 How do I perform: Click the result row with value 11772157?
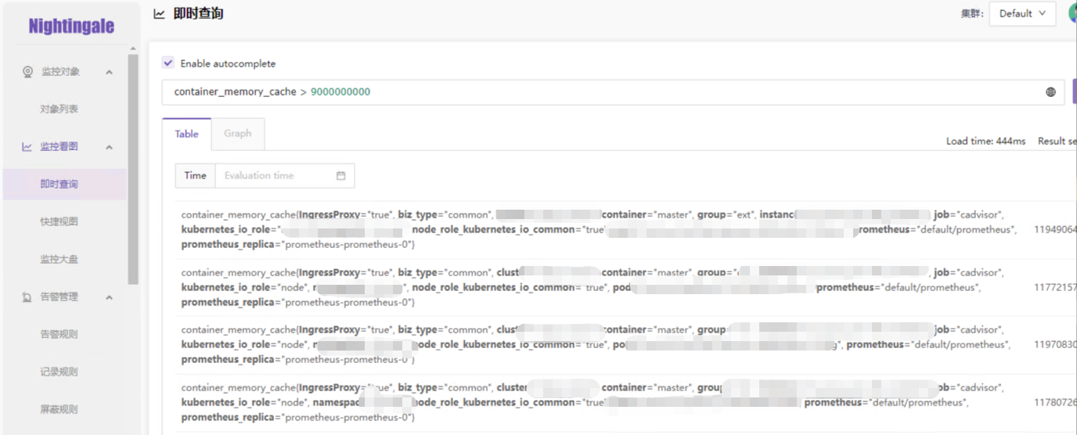pos(625,288)
